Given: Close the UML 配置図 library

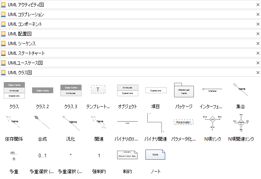Looking at the screenshot, I should click(258, 34).
